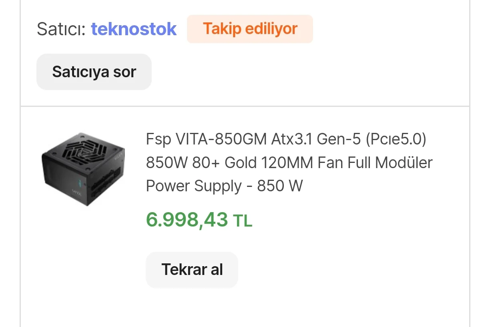Click the green price amount 6.998,43
The height and width of the screenshot is (327, 490).
[x=187, y=220]
